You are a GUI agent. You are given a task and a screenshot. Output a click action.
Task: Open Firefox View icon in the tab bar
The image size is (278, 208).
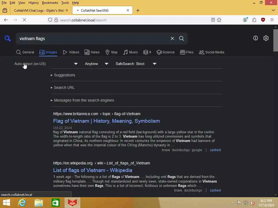[x=5, y=11]
